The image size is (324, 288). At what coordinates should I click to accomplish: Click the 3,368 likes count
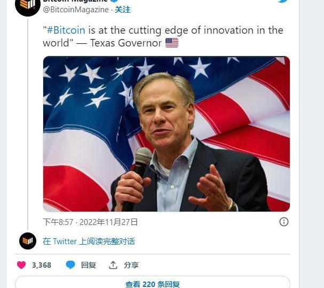[42, 265]
